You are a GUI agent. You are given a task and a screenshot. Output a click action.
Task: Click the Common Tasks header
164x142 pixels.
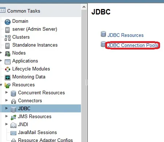tap(24, 11)
